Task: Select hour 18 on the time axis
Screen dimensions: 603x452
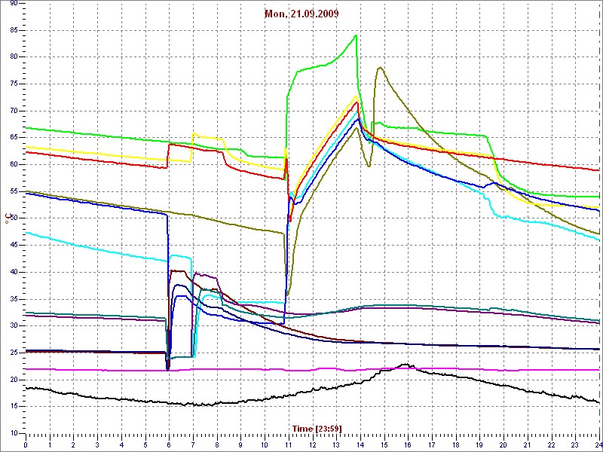Action: pos(455,444)
